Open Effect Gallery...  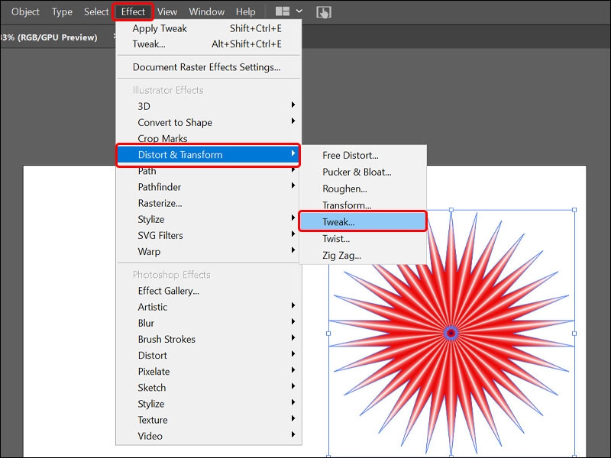pos(209,291)
